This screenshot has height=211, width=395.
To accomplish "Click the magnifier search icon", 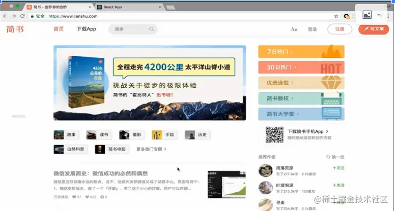I will [x=151, y=29].
